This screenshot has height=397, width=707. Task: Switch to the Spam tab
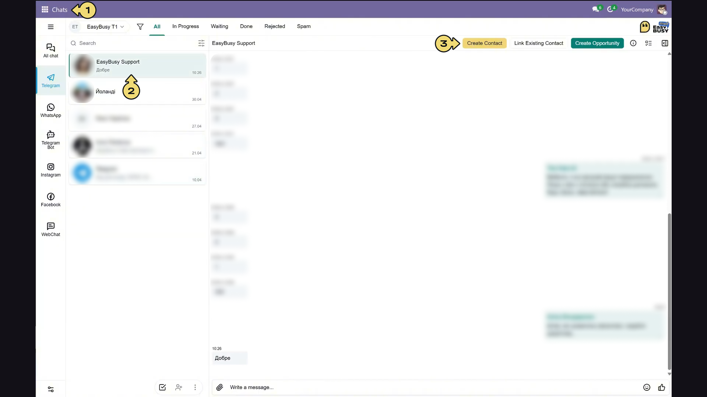pyautogui.click(x=304, y=26)
